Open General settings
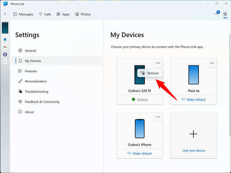Image resolution: width=231 pixels, height=173 pixels. pos(57,51)
